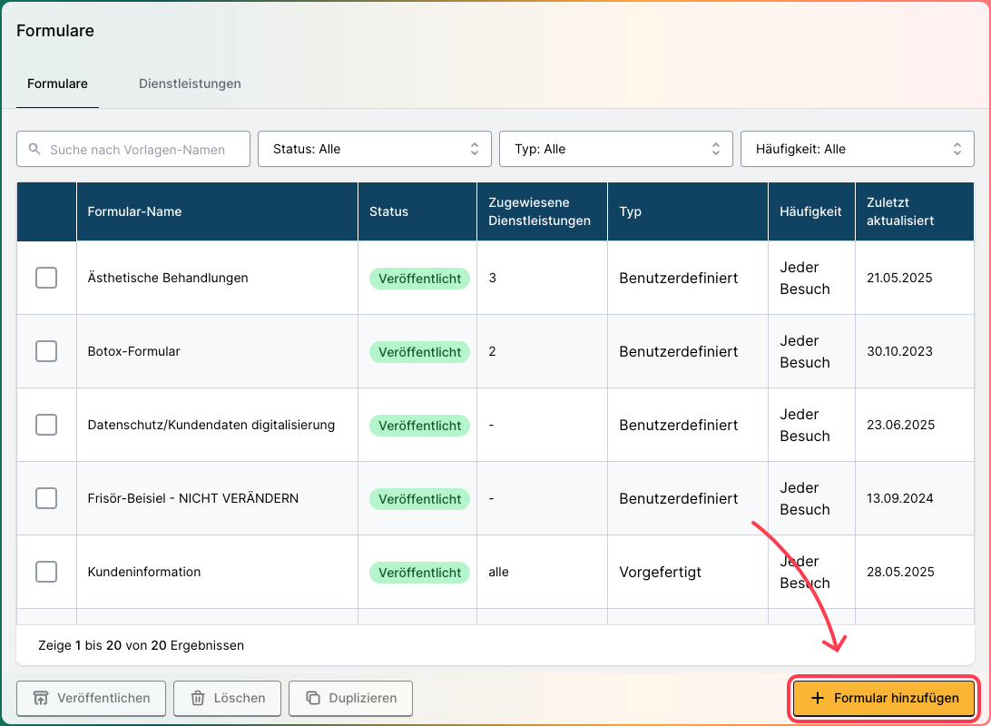This screenshot has width=991, height=726.
Task: Click the publish icon in Veröffentlichen button
Action: pos(41,698)
